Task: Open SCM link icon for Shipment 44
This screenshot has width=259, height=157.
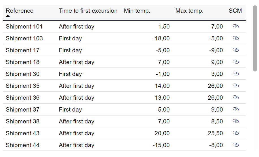Action: [x=236, y=145]
